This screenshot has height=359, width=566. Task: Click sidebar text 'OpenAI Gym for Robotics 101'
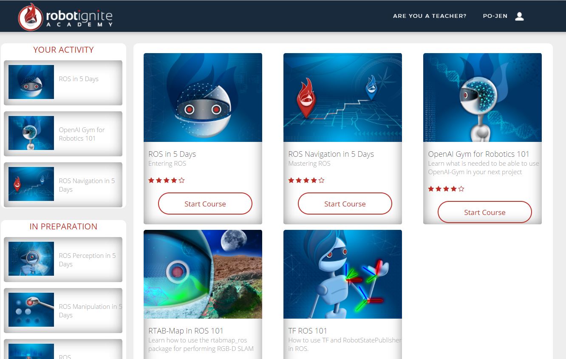tap(82, 134)
